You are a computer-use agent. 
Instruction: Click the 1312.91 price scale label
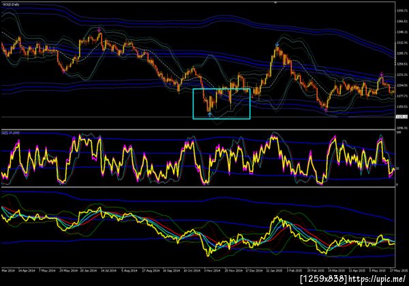pyautogui.click(x=402, y=42)
